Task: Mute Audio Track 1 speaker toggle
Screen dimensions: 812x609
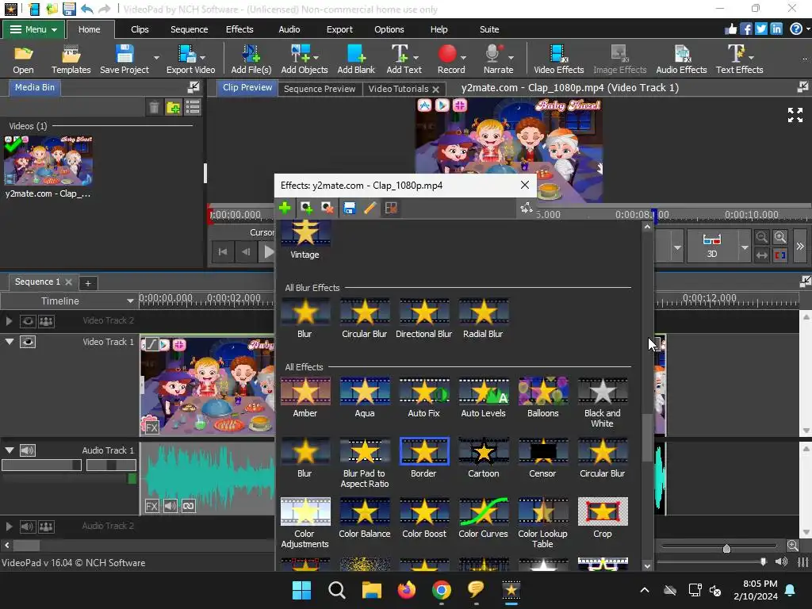Action: point(28,450)
